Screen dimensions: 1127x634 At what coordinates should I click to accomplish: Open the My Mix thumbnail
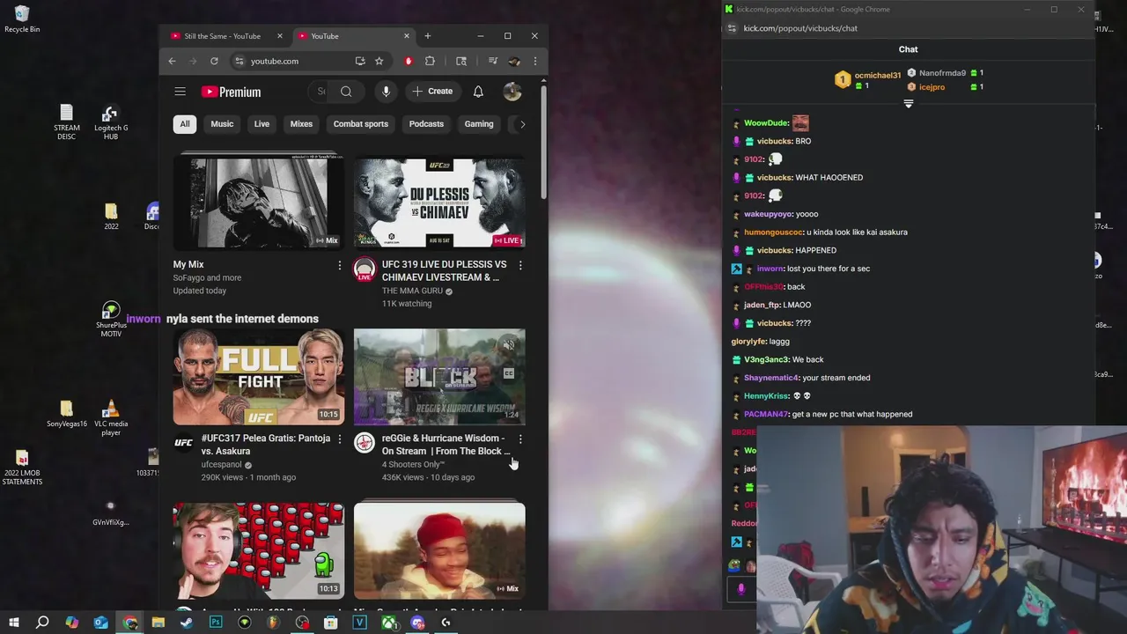coord(259,202)
